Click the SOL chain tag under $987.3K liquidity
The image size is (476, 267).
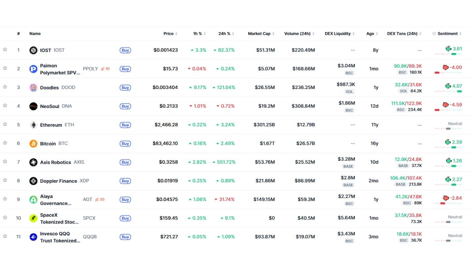349,92
